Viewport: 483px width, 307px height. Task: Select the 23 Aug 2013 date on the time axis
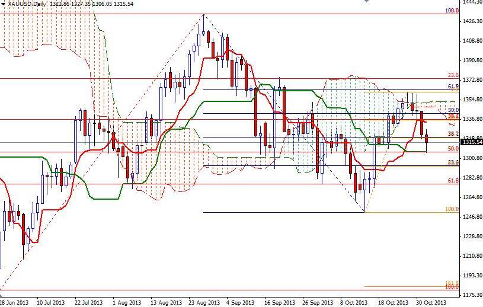[204, 302]
